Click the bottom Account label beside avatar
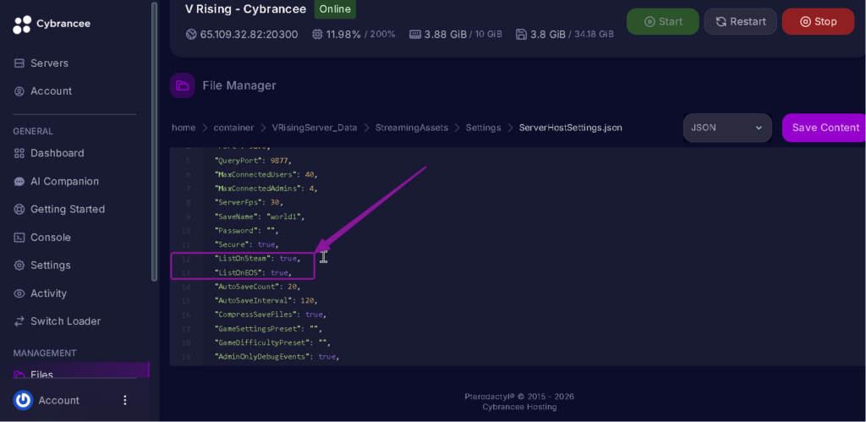This screenshot has width=866, height=422. click(58, 400)
